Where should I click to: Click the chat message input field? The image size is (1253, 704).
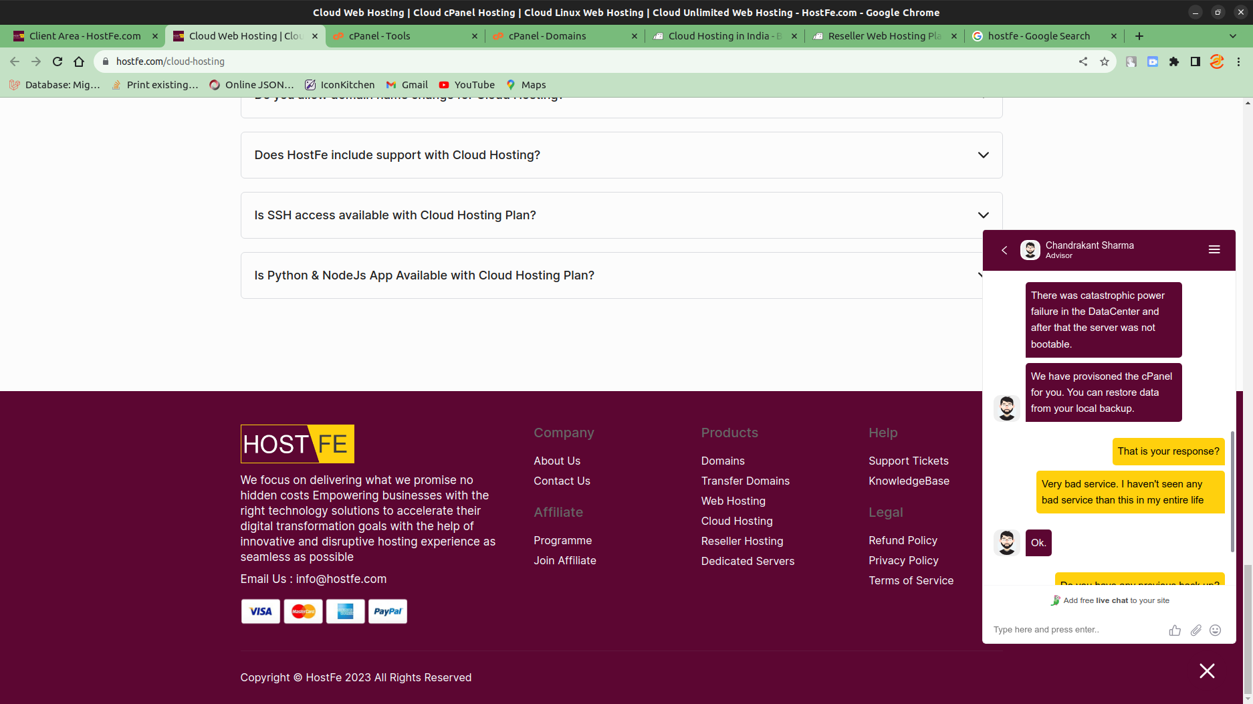point(1076,630)
